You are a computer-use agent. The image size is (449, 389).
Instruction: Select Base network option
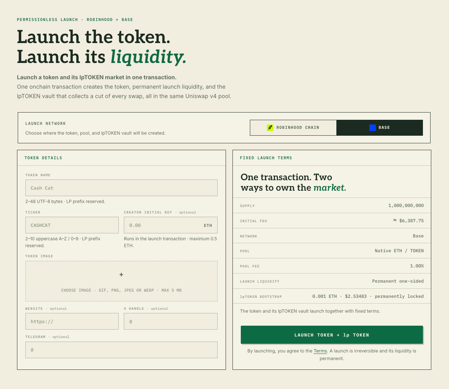[379, 128]
